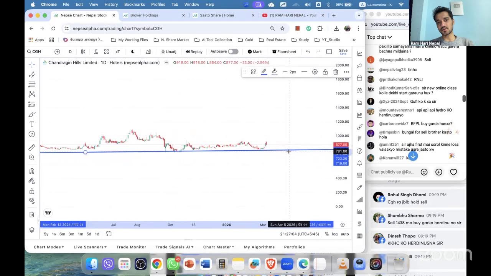Open the candlestick chart style dropdown
The image size is (491, 276).
point(83,52)
